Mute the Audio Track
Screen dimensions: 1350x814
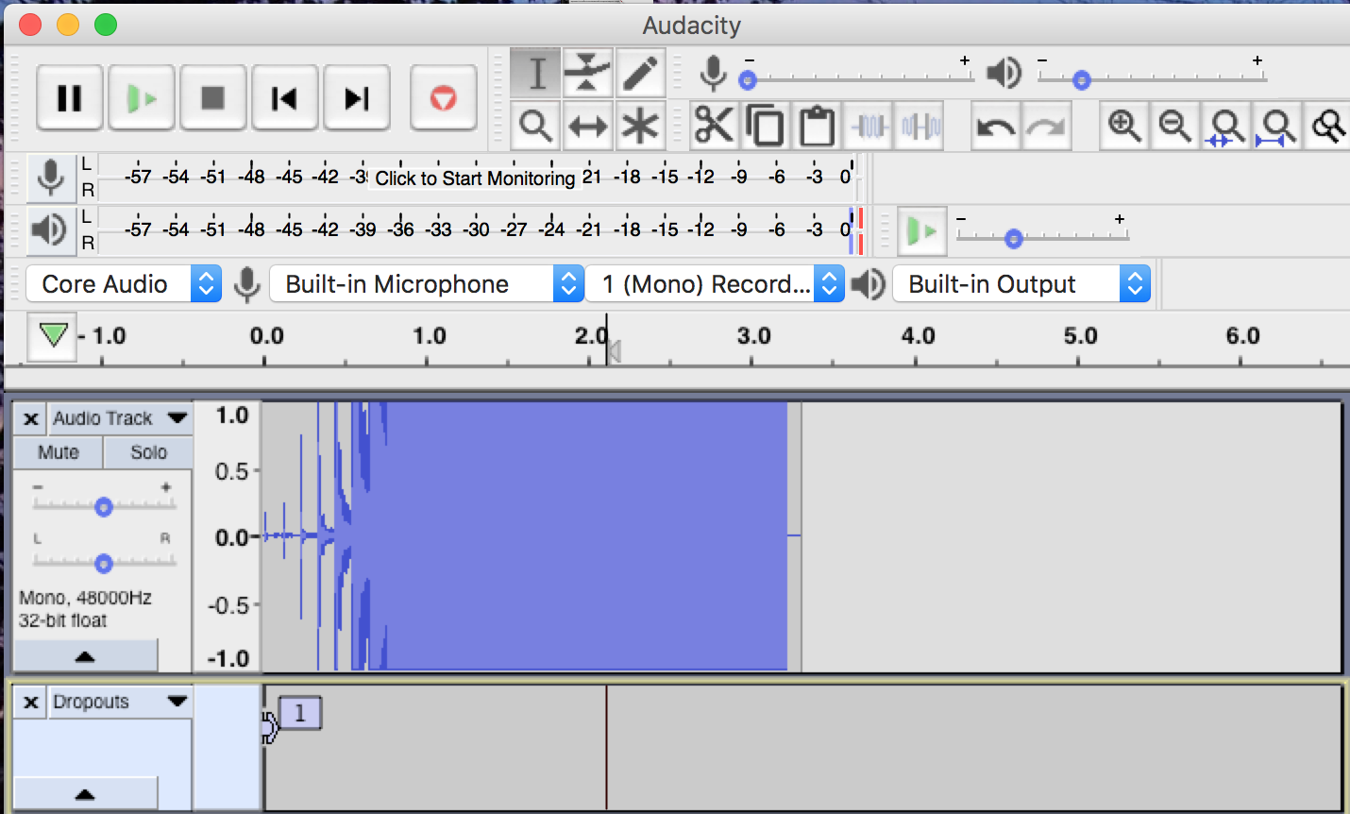pyautogui.click(x=58, y=452)
